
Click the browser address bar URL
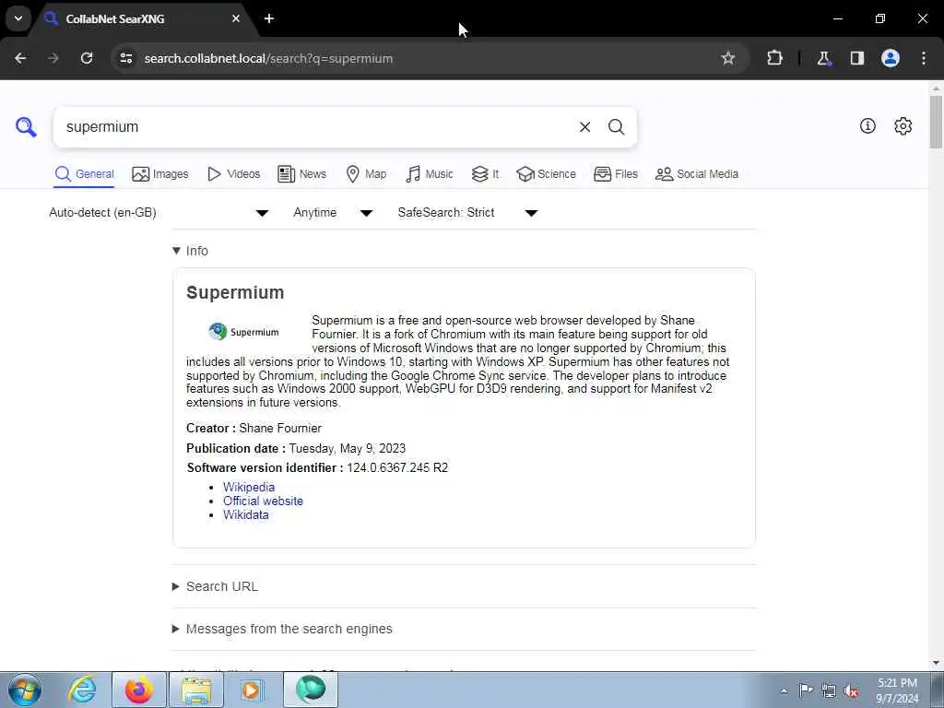point(268,58)
